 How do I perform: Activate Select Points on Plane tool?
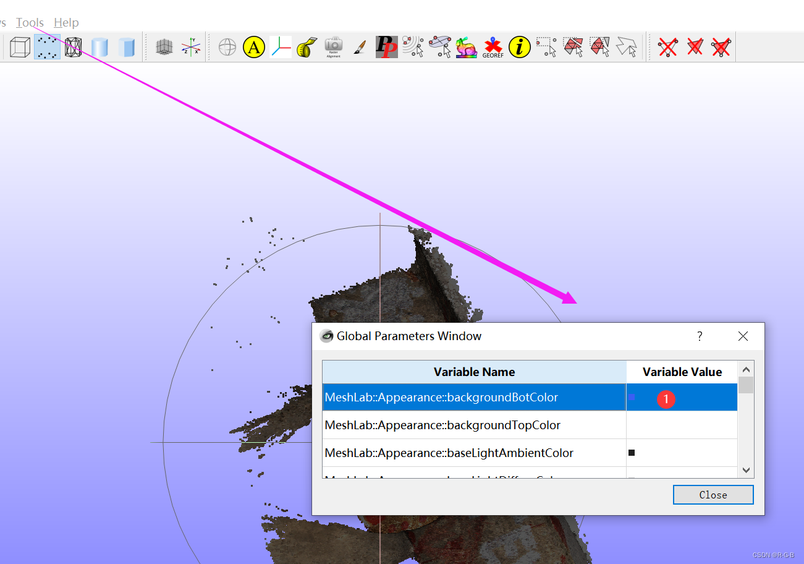(440, 47)
